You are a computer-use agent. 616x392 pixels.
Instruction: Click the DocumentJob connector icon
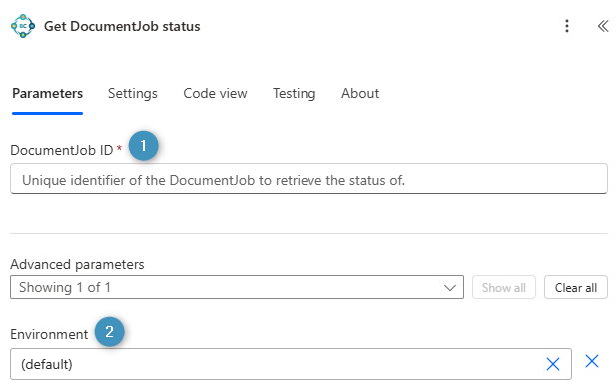[x=23, y=26]
